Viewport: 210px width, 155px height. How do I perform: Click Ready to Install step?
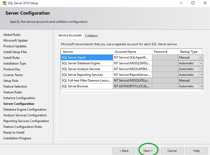tap(14, 133)
